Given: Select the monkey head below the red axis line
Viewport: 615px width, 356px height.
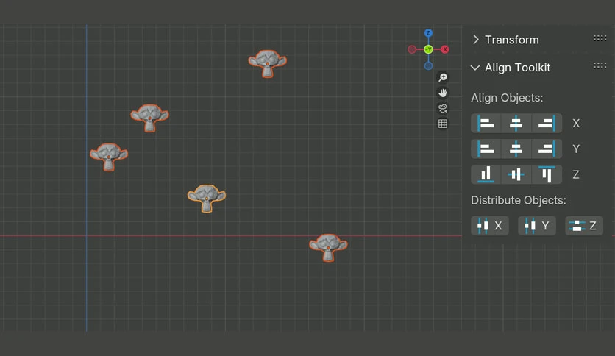Looking at the screenshot, I should point(328,248).
